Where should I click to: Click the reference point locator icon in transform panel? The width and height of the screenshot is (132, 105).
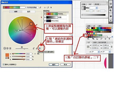(x=88, y=47)
